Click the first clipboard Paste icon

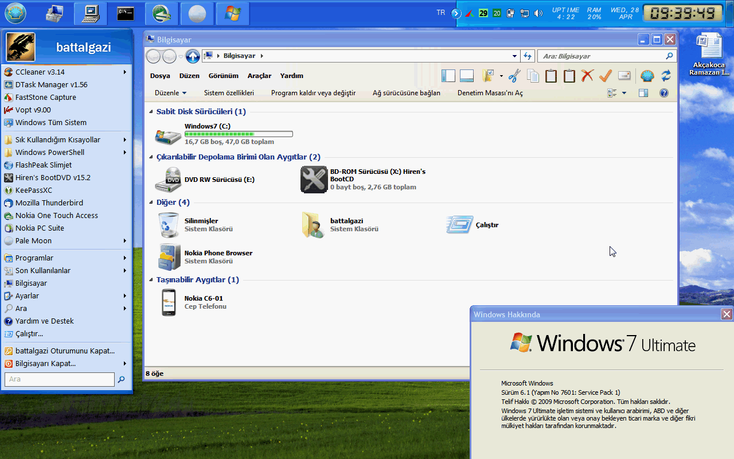coord(551,76)
